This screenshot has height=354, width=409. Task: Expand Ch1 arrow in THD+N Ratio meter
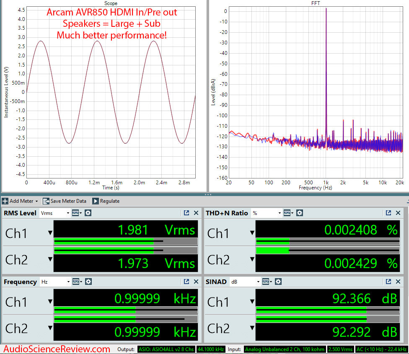click(252, 233)
